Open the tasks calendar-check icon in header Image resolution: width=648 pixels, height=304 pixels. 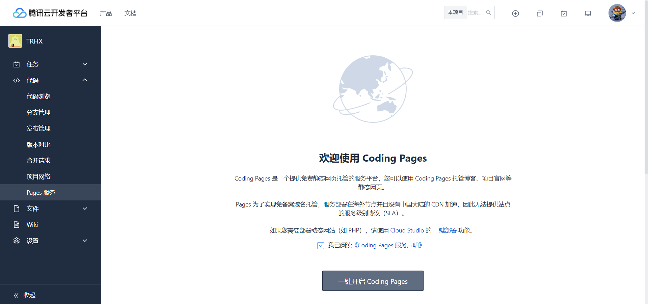tap(564, 13)
